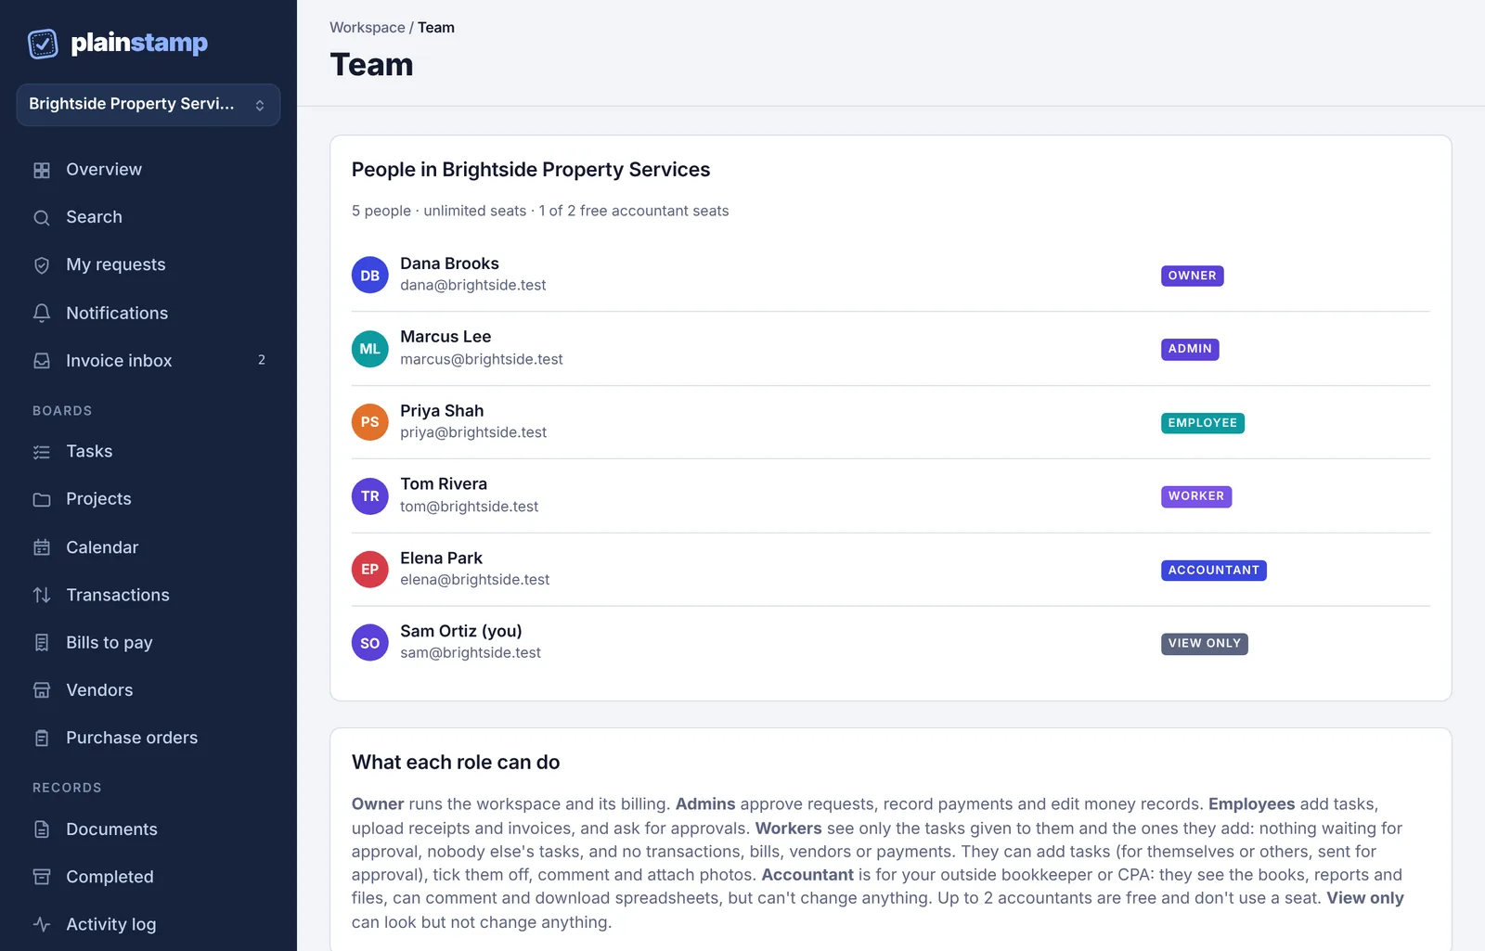Click the Calendar icon in sidebar

point(42,547)
